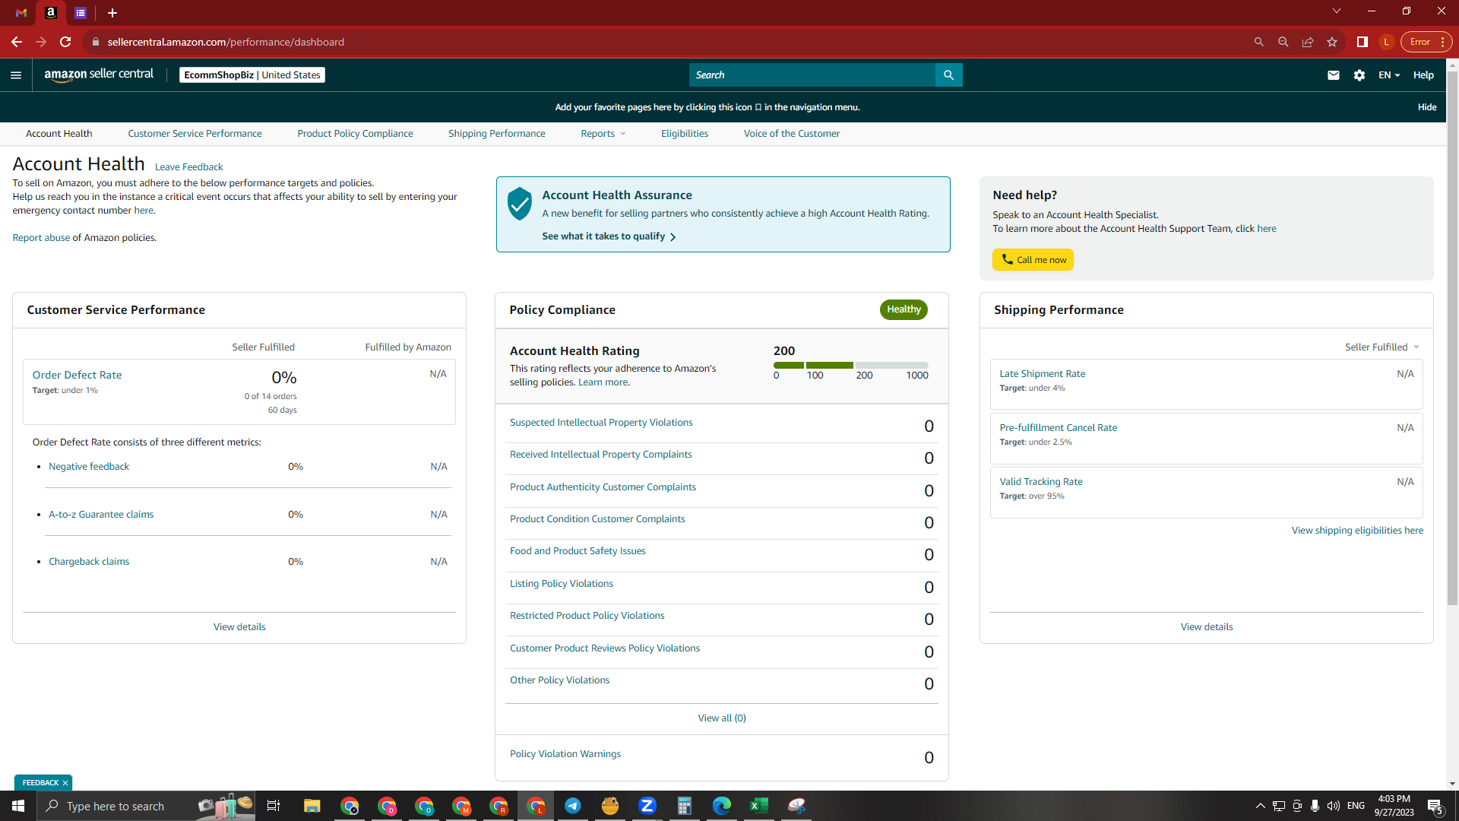
Task: Open Microsoft Edge from the taskbar
Action: [x=722, y=806]
